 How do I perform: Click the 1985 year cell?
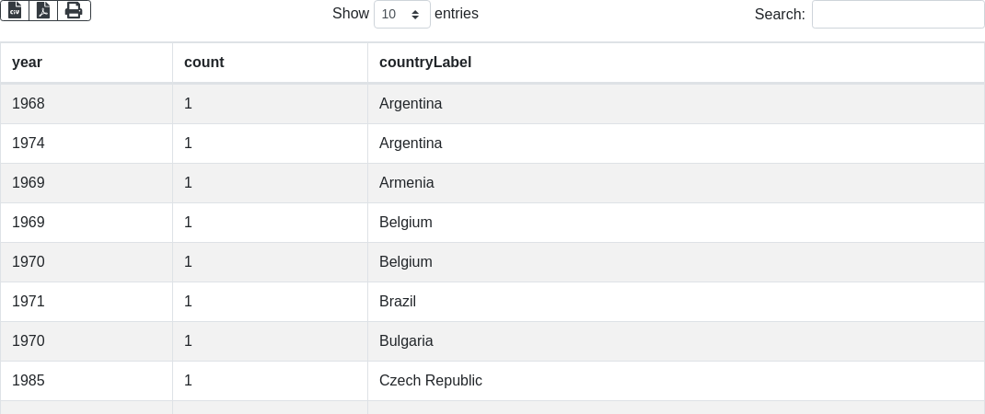coord(29,381)
